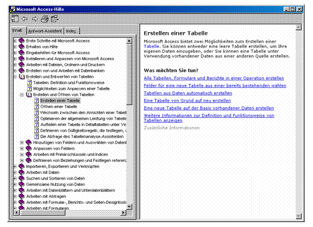Select tree item Arbeiten mit Formularen
313x227 pixels.
47,208
